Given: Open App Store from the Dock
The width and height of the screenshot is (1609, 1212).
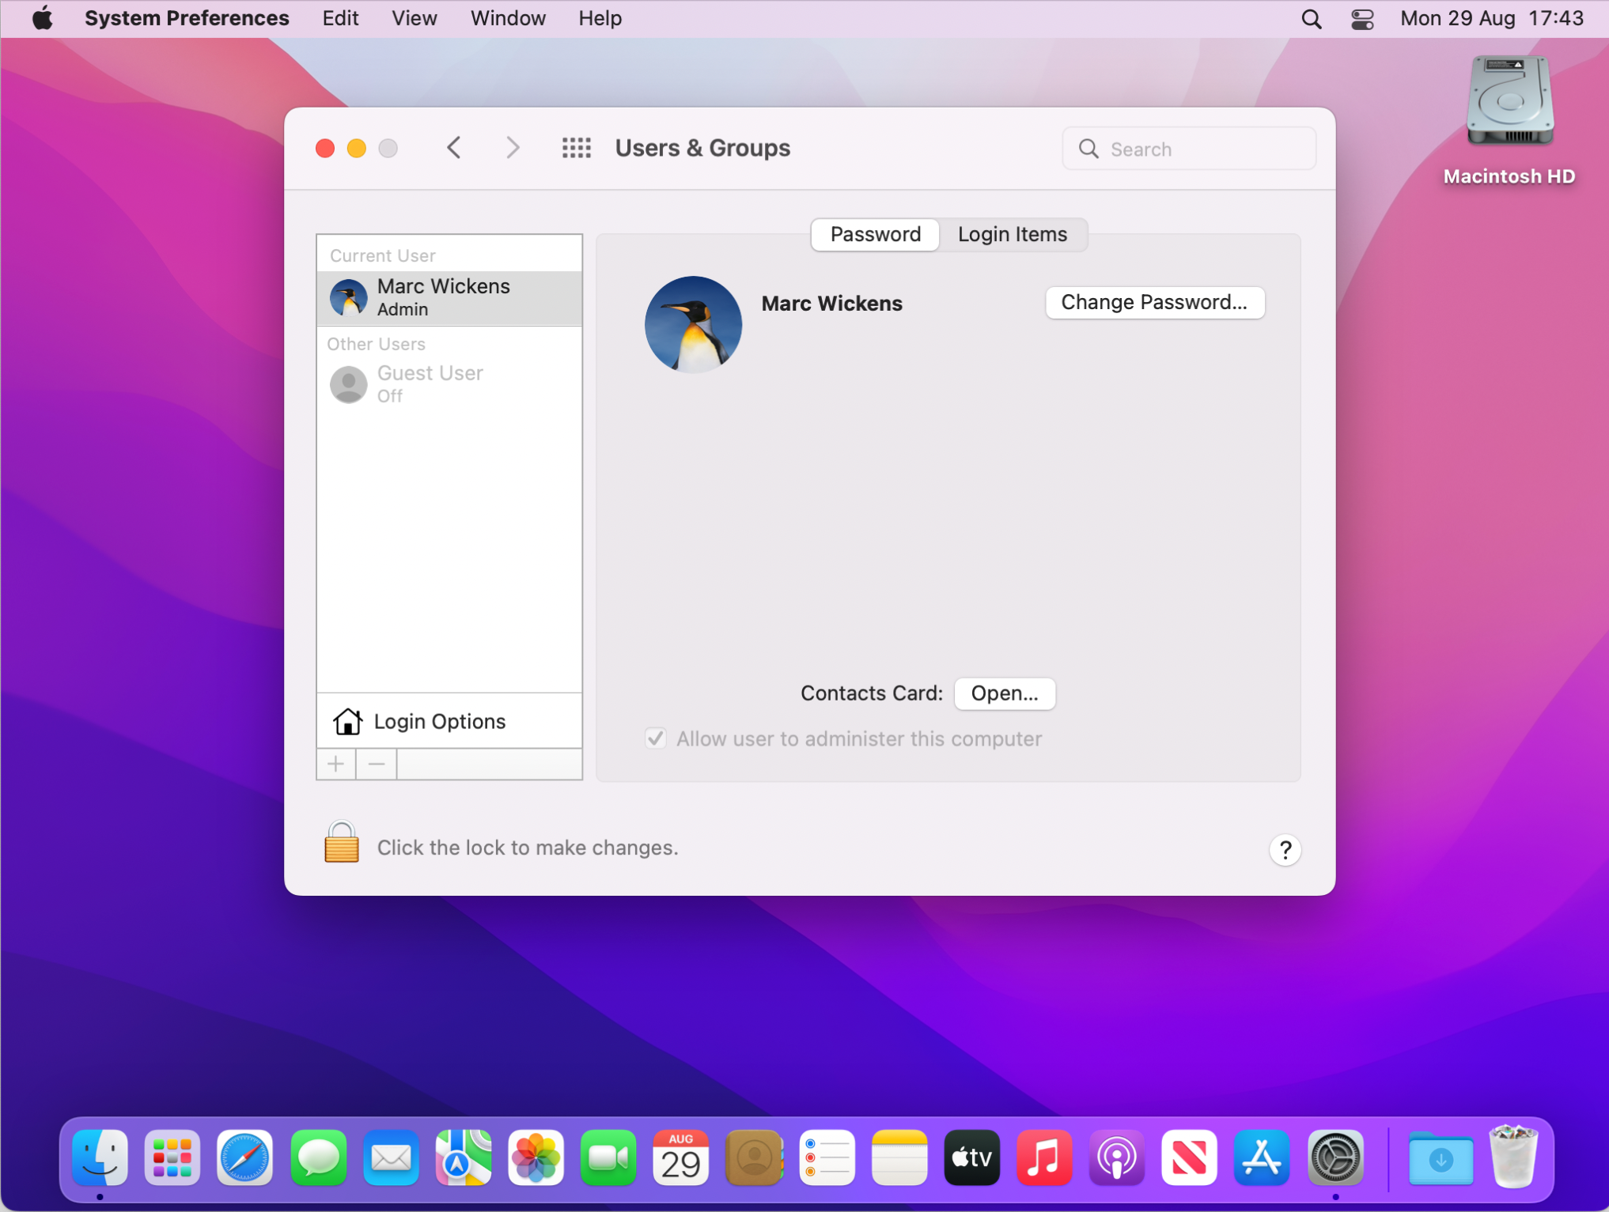Looking at the screenshot, I should click(x=1263, y=1158).
